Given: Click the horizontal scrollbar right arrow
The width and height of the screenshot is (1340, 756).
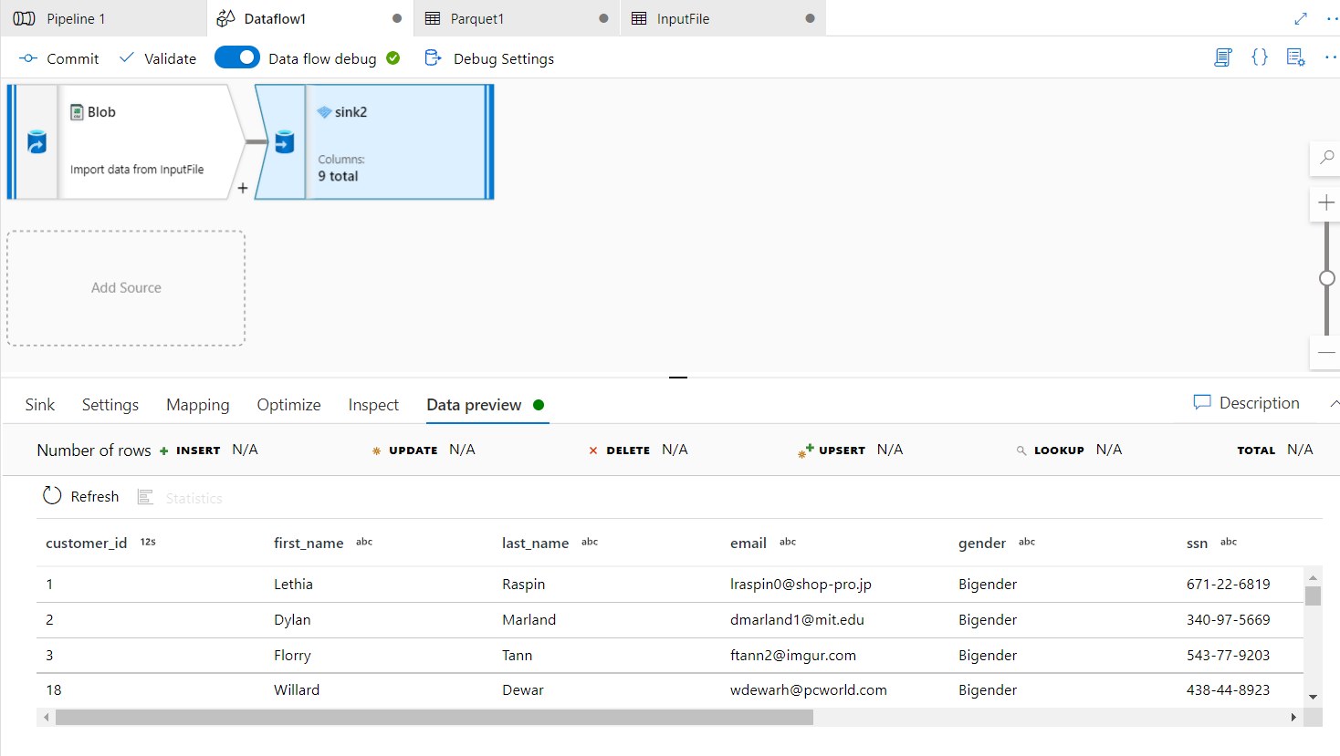Looking at the screenshot, I should [1293, 718].
